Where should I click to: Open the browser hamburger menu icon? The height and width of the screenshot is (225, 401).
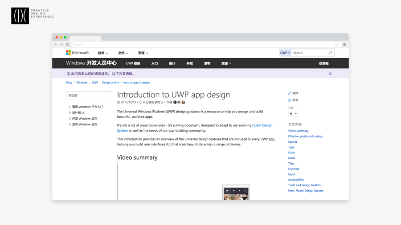[x=344, y=44]
